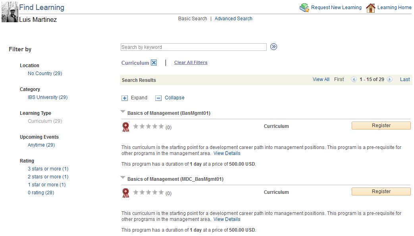Open Clear All Filters
This screenshot has width=414, height=236.
pyautogui.click(x=191, y=62)
